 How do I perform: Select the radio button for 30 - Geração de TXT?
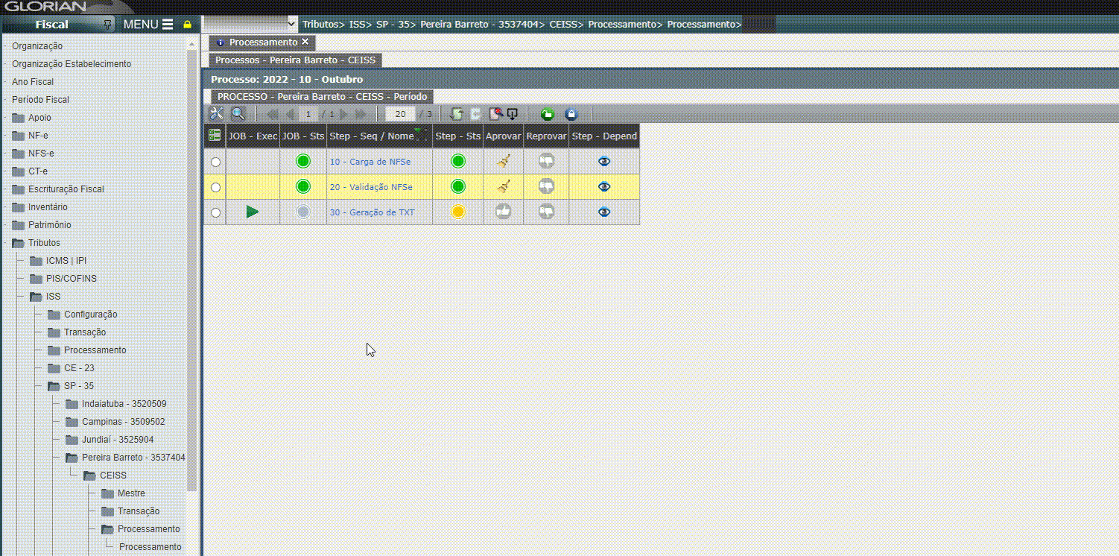(216, 212)
